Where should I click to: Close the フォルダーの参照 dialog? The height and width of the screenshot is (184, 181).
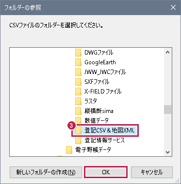(x=173, y=7)
